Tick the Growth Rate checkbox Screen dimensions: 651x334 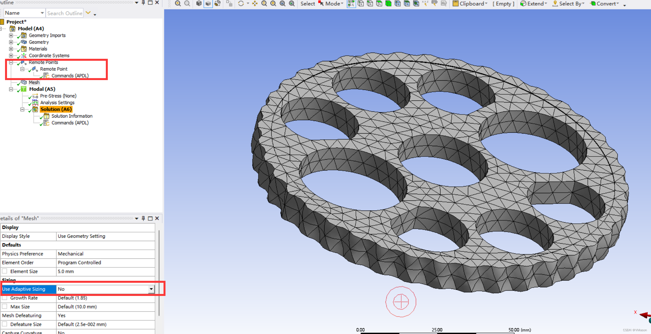[x=5, y=298]
